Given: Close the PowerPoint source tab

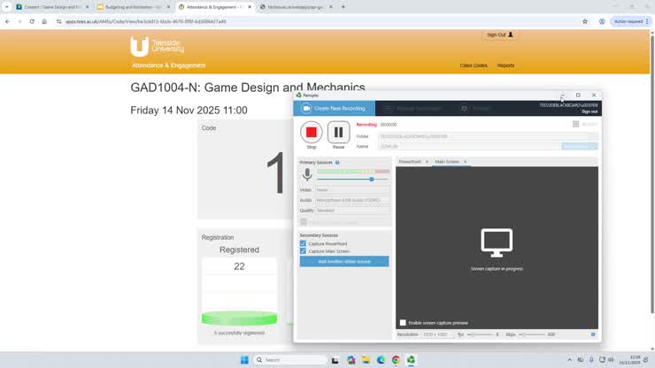Looking at the screenshot, I should (427, 162).
